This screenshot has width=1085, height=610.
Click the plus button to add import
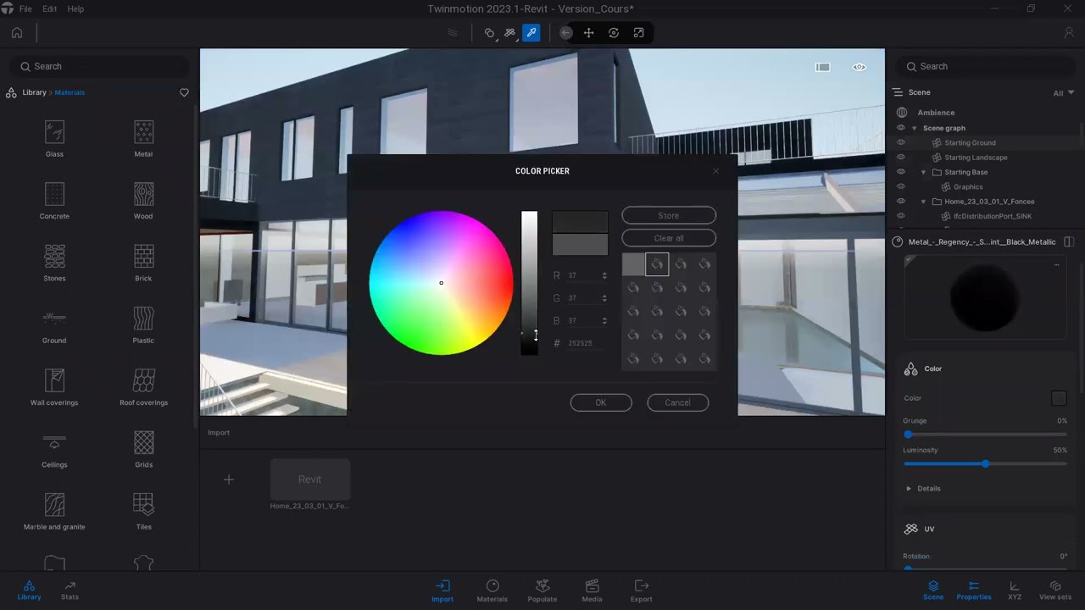coord(228,480)
